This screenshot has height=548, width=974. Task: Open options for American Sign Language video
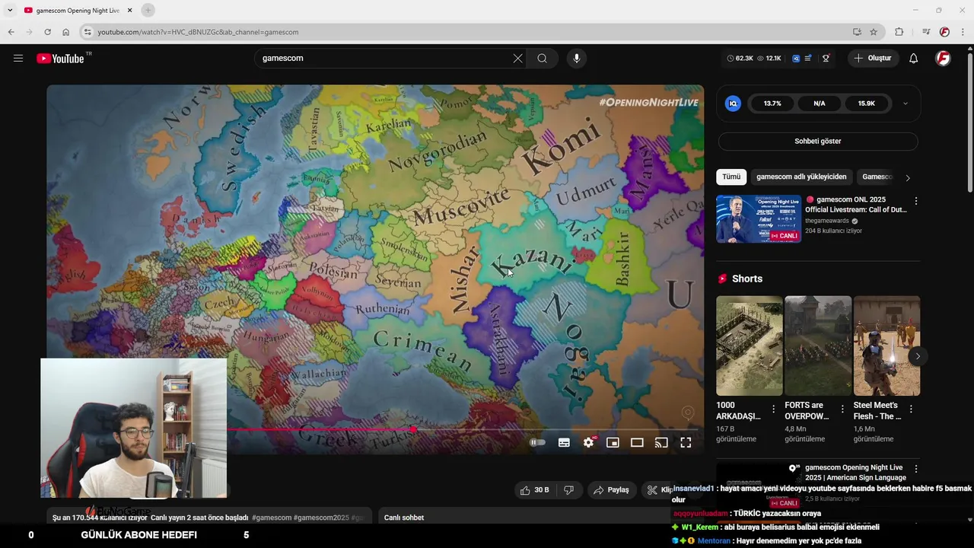pyautogui.click(x=915, y=469)
